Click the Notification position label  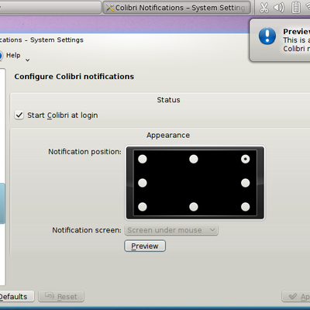tap(84, 152)
